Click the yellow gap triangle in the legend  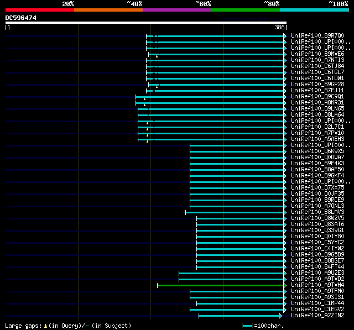tap(45, 326)
